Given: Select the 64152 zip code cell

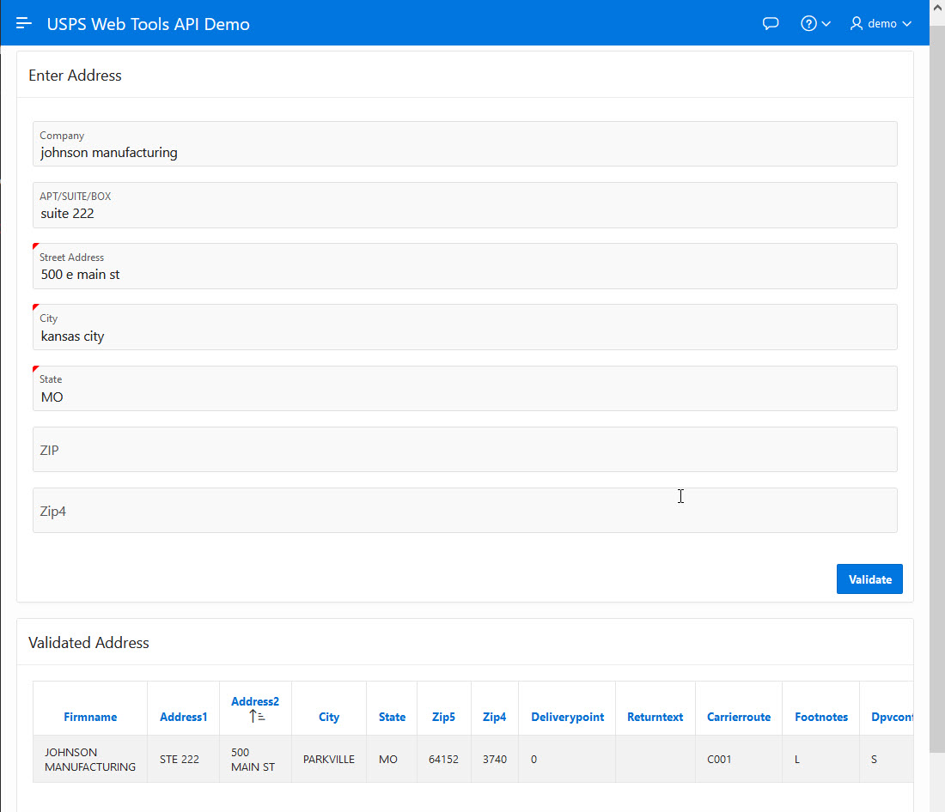Looking at the screenshot, I should [443, 759].
